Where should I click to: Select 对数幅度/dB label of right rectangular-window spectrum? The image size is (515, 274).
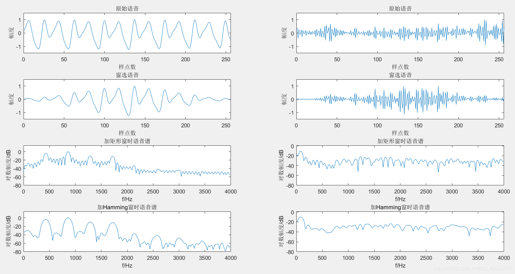[x=281, y=165]
